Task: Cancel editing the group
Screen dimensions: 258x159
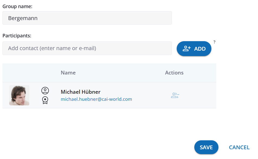Action: pos(239,147)
